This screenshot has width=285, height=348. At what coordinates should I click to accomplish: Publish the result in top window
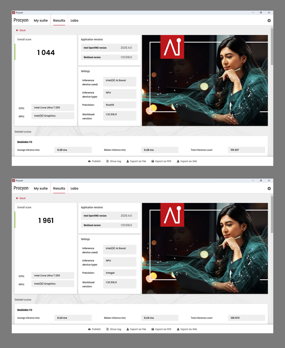pos(94,161)
